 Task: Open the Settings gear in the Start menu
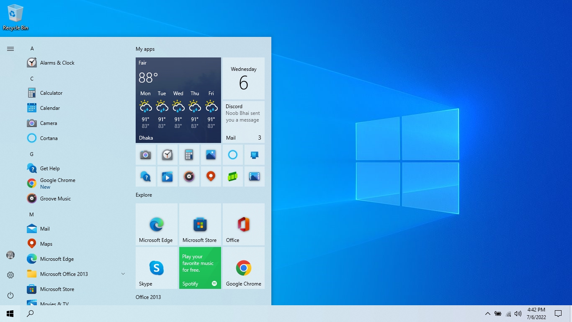(x=10, y=275)
